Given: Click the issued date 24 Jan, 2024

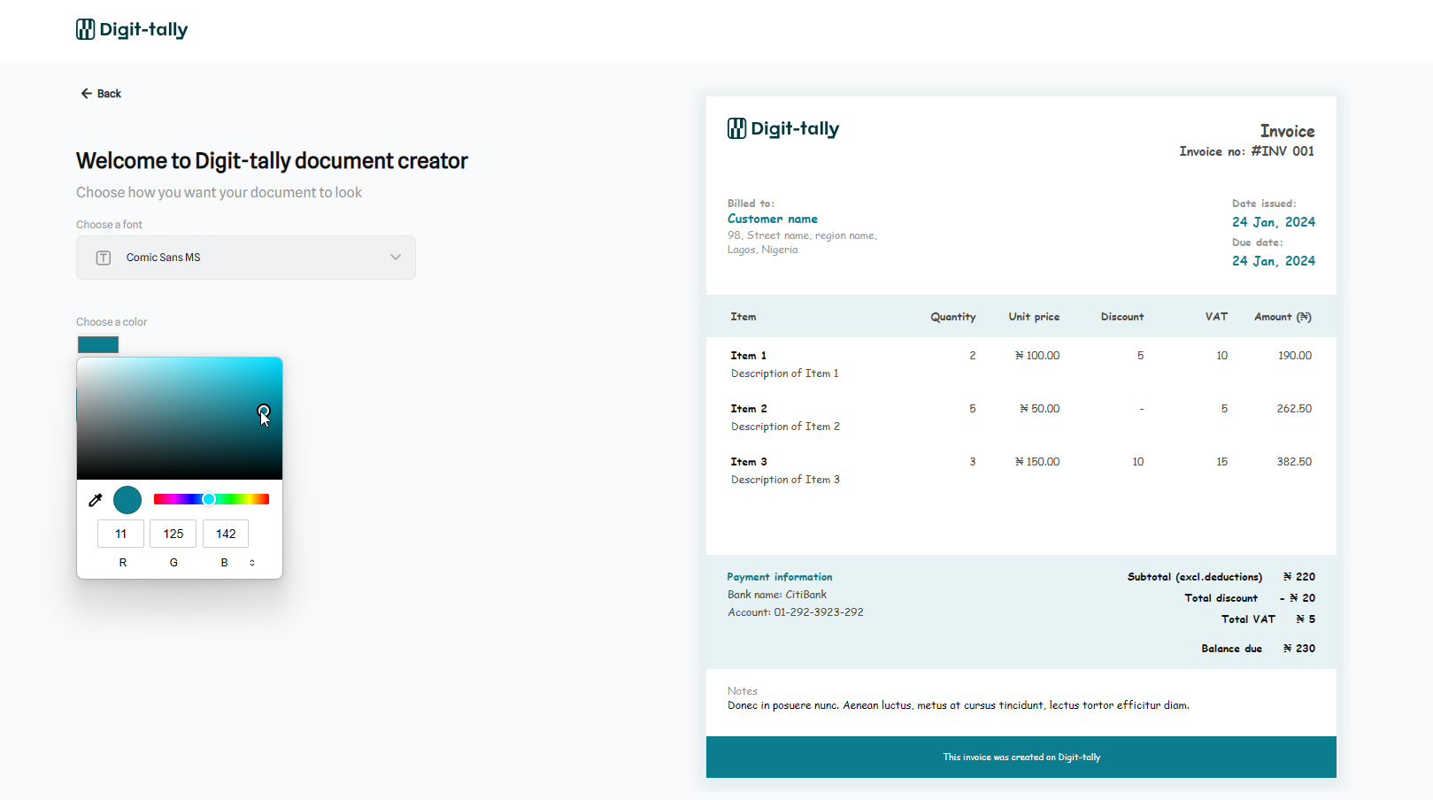Looking at the screenshot, I should [x=1273, y=222].
